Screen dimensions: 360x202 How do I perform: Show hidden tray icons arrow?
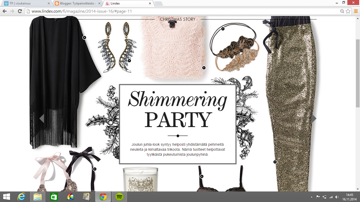(x=312, y=197)
